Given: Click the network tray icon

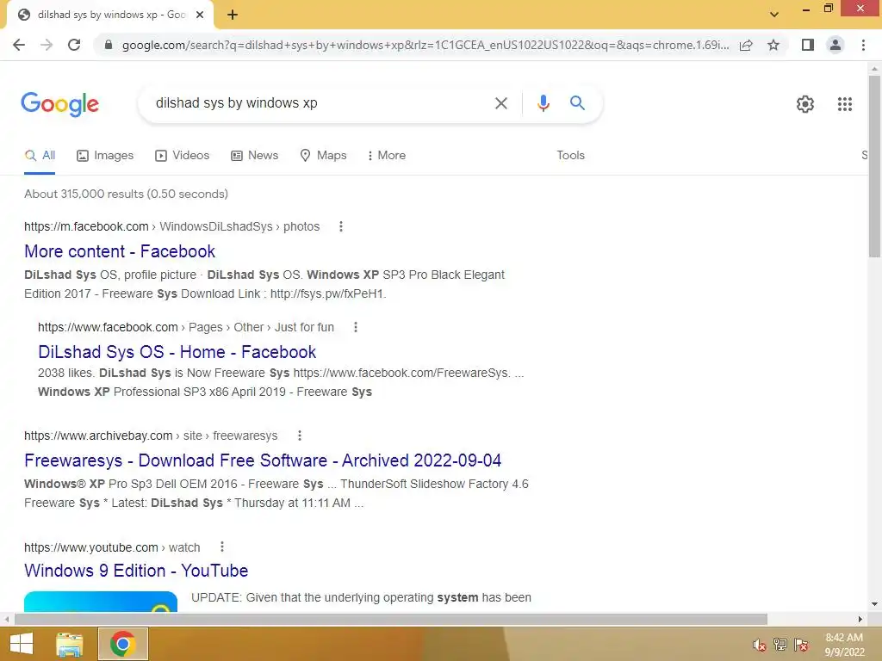Looking at the screenshot, I should click(x=780, y=645).
